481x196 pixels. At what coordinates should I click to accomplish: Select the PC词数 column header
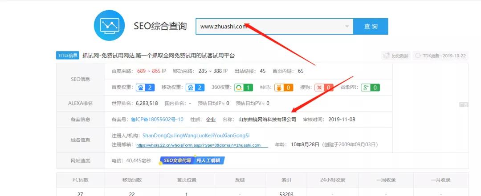[x=80, y=180]
